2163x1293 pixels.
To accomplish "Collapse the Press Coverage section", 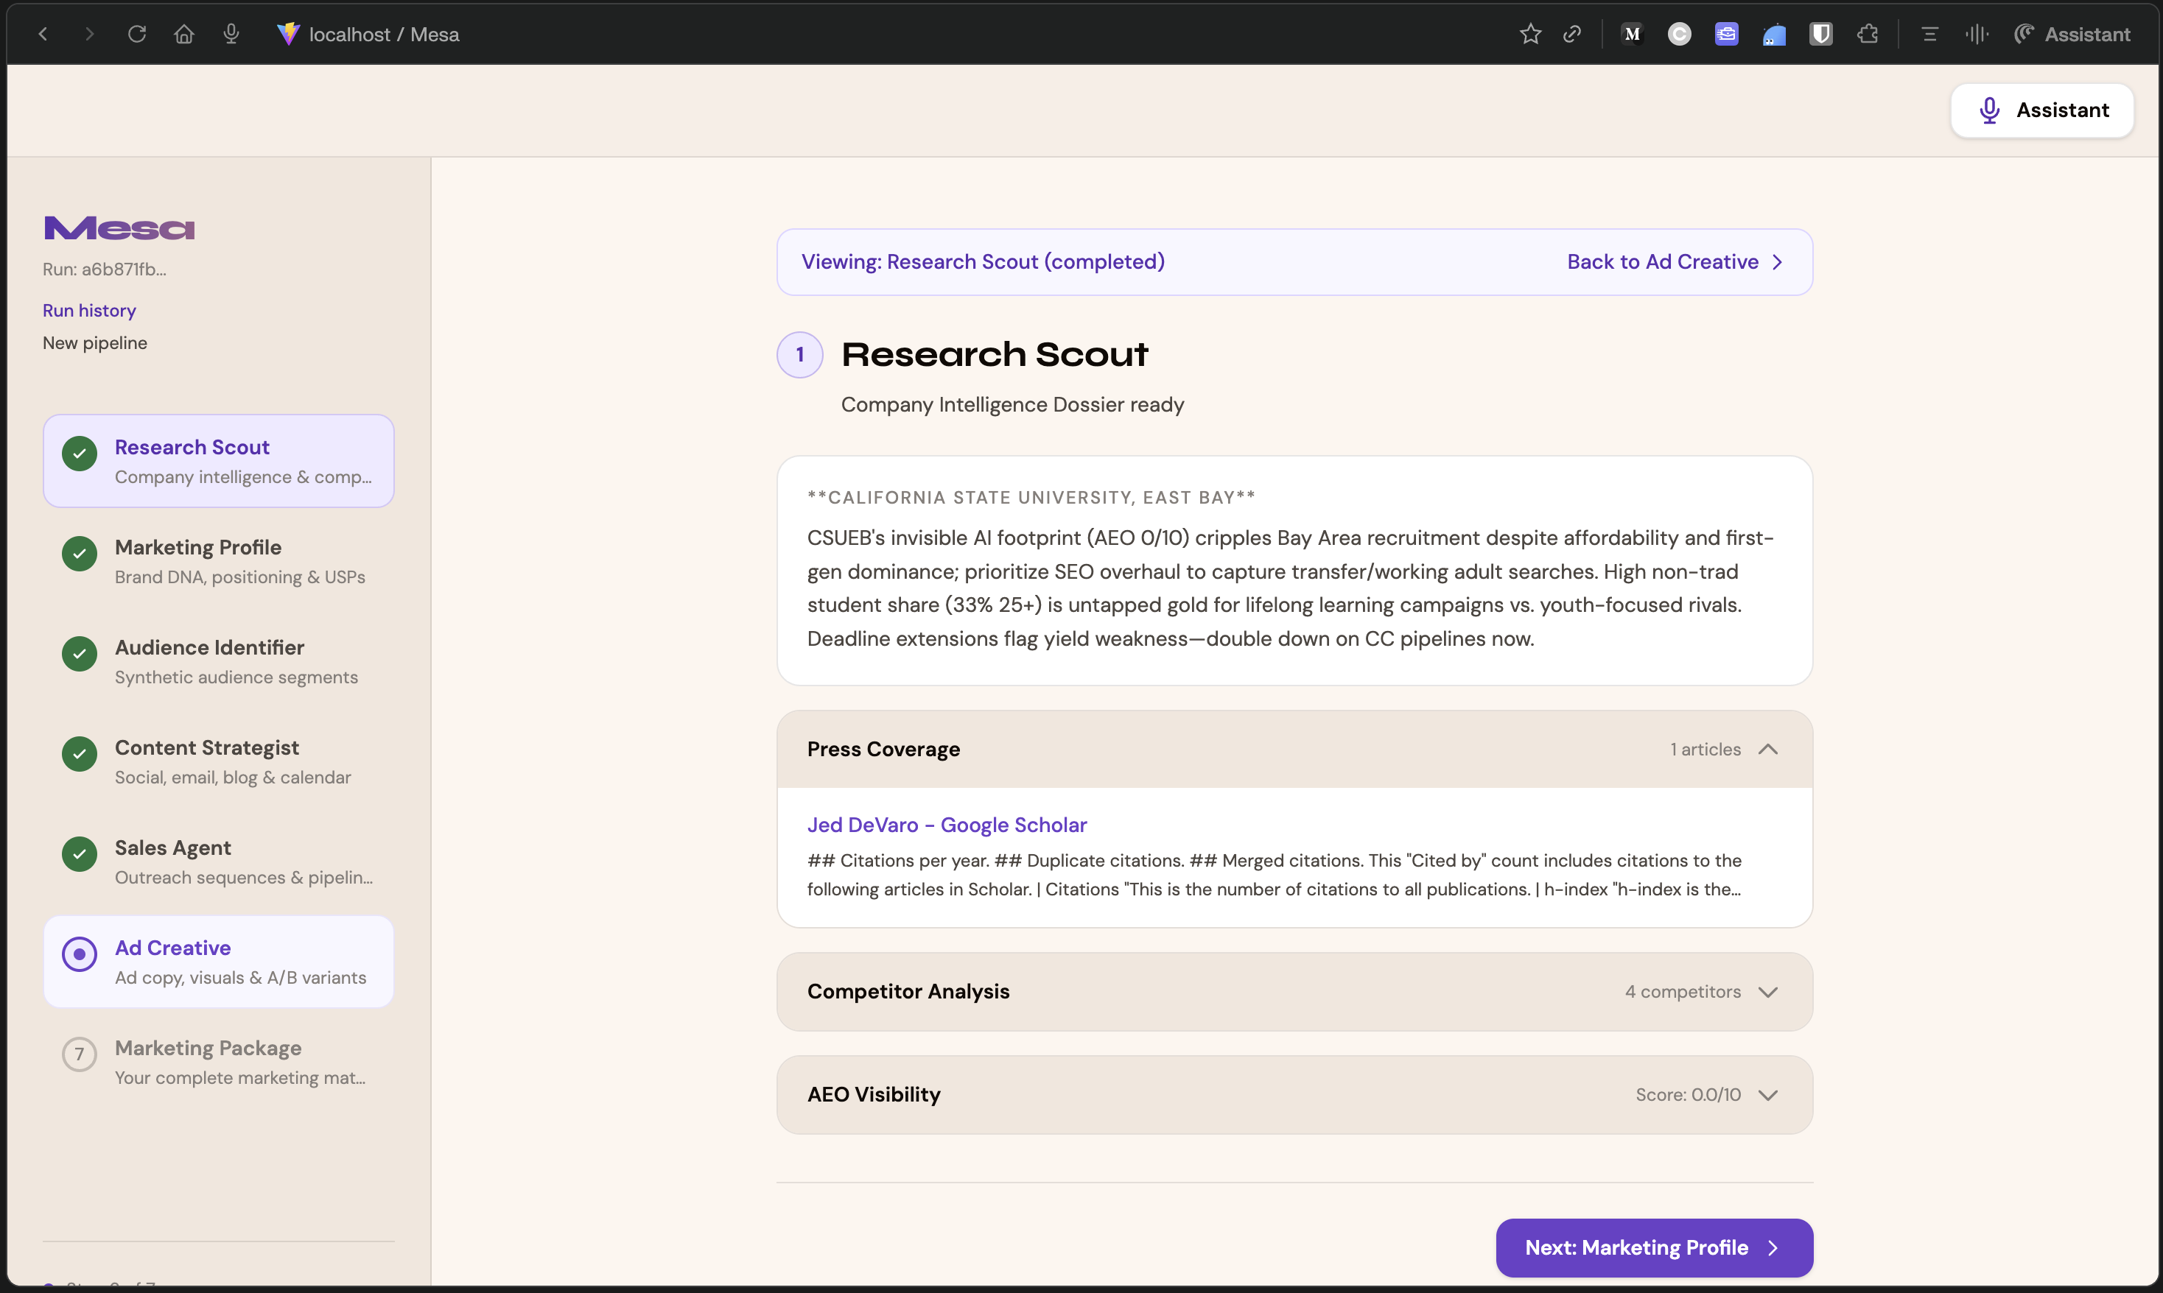I will 1767,750.
